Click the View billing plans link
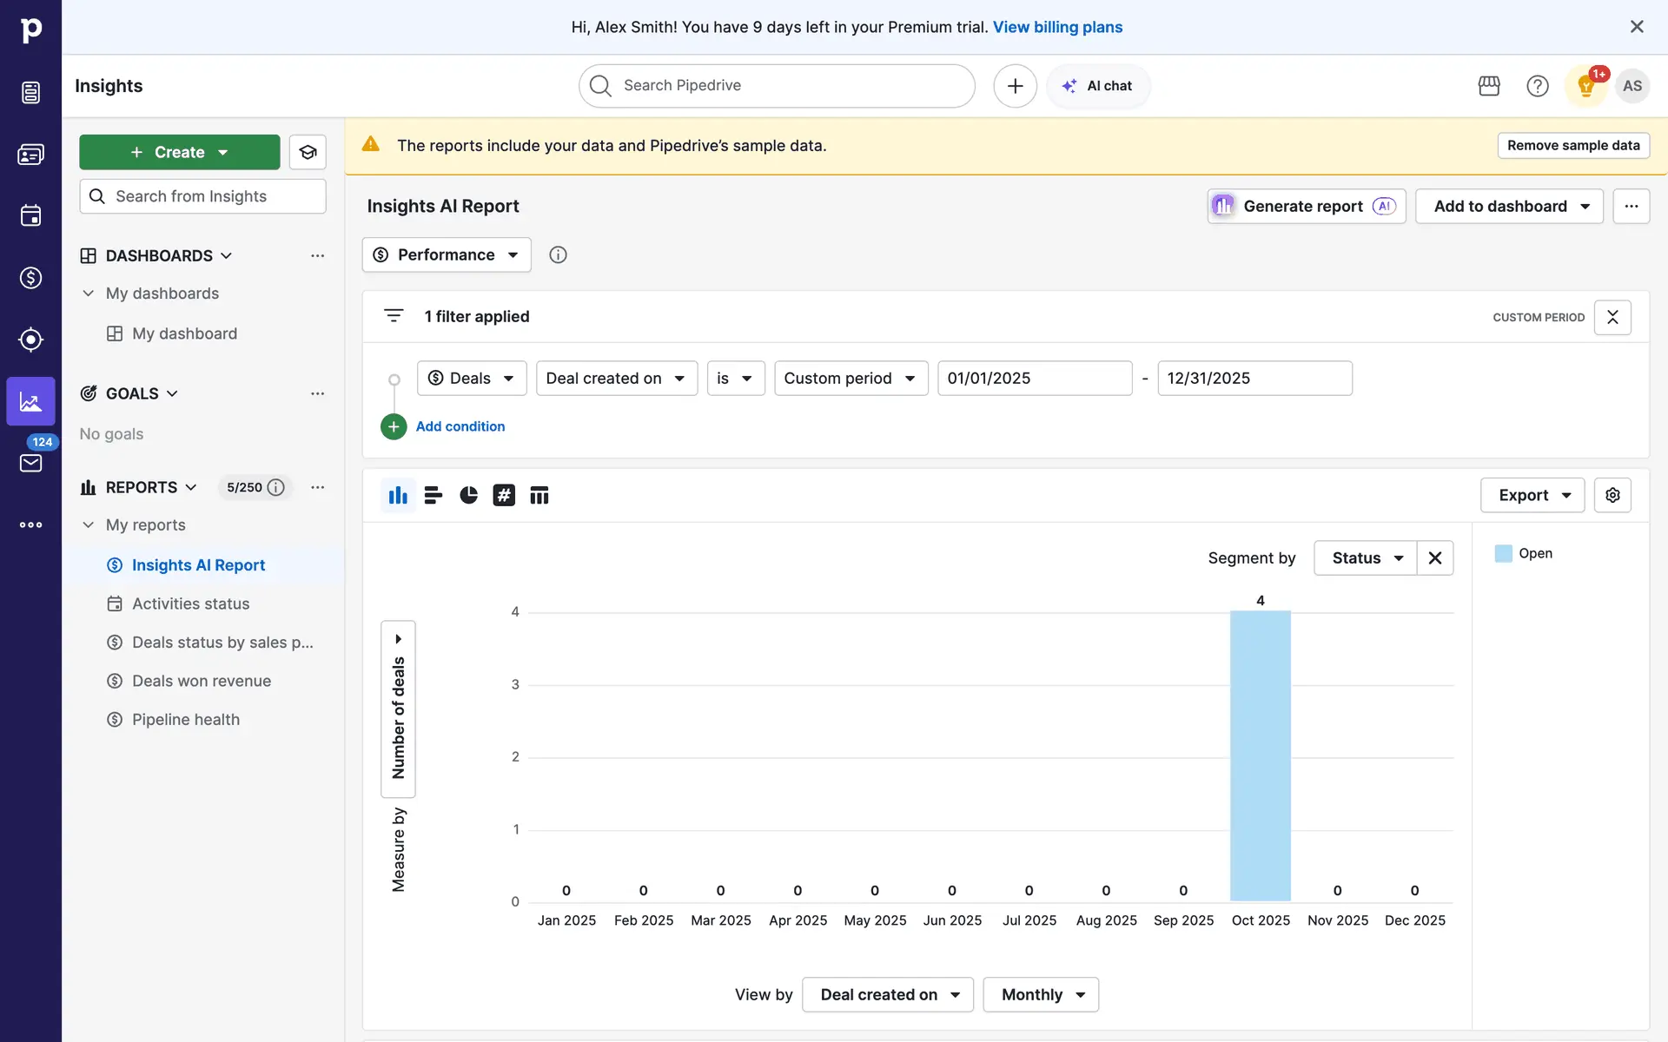This screenshot has height=1042, width=1668. (x=1057, y=27)
